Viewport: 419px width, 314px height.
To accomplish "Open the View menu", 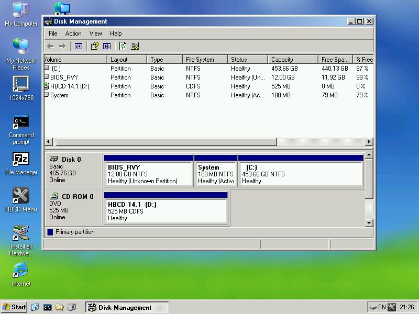I will tap(95, 33).
